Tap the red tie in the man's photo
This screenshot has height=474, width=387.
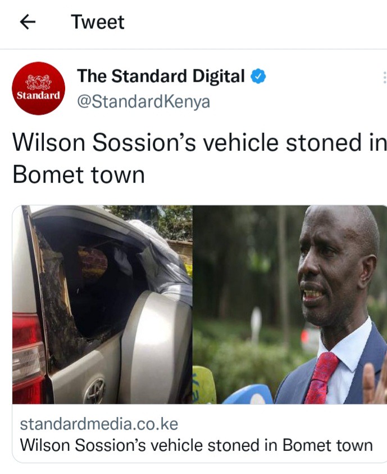pos(321,378)
